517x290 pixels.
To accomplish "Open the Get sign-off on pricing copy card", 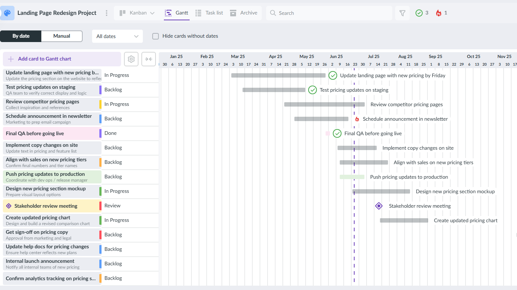I will (x=52, y=235).
